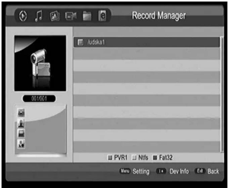Viewport: 228px width, 188px height.
Task: Open Setting from the bottom bar
Action: [141, 172]
